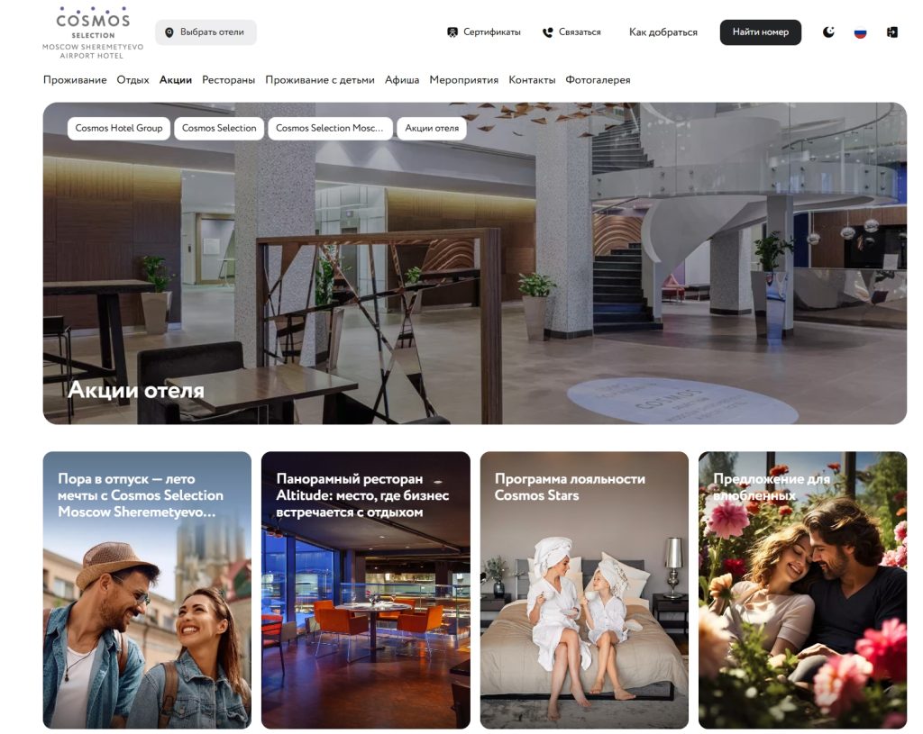Click the phone icon beside Связаться
This screenshot has width=923, height=734.
click(547, 32)
